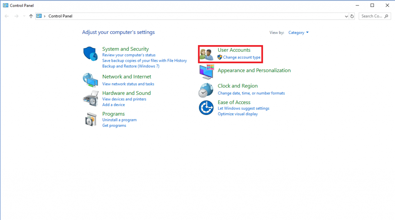Click the Control Panel title bar icon
This screenshot has height=220, width=395.
(x=5, y=5)
